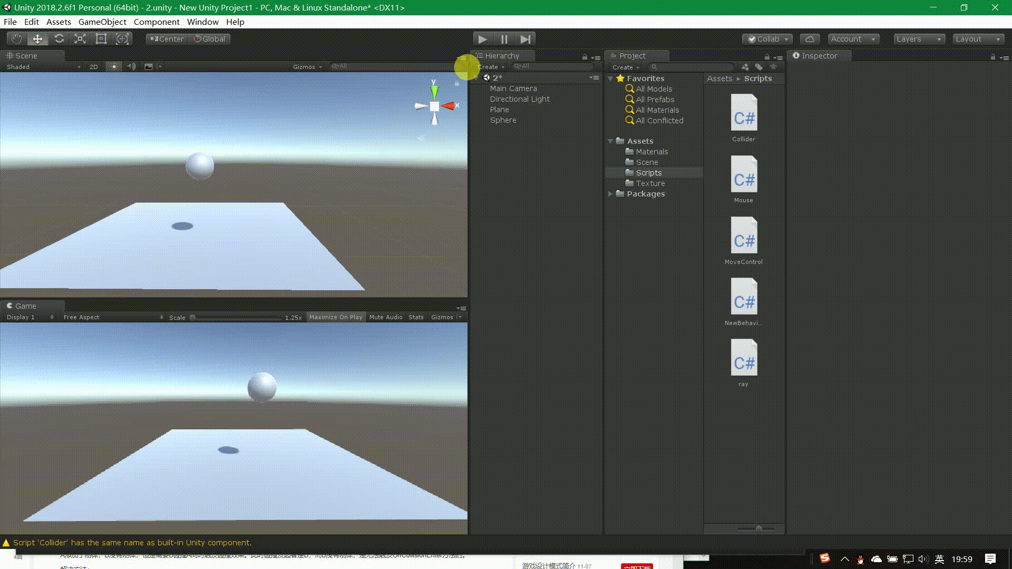This screenshot has width=1012, height=569.
Task: Toggle scene lighting with the sun icon
Action: click(x=114, y=66)
